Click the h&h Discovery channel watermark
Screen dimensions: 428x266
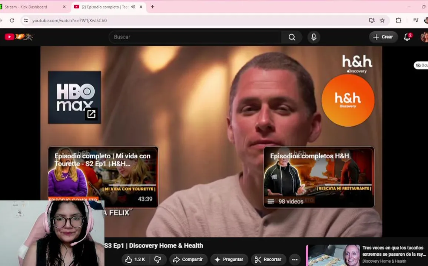pos(357,64)
